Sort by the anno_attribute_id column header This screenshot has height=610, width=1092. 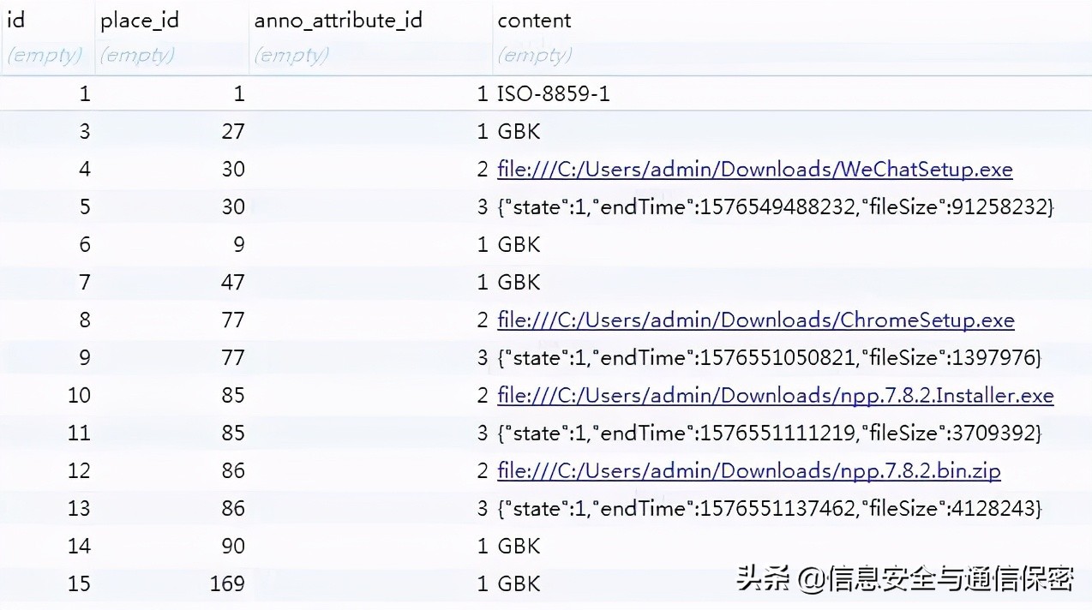click(338, 20)
